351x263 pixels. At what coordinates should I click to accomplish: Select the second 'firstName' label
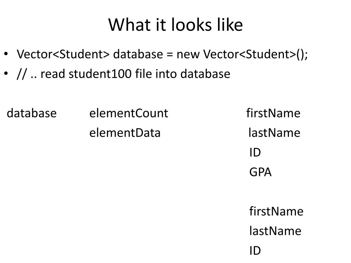(x=276, y=211)
